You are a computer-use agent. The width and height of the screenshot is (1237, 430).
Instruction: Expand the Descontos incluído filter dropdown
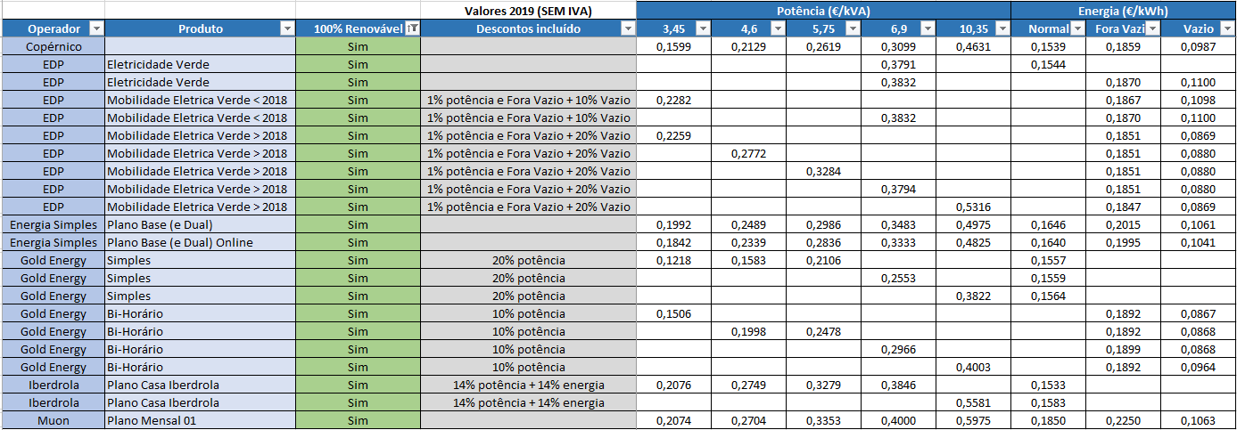[x=627, y=28]
